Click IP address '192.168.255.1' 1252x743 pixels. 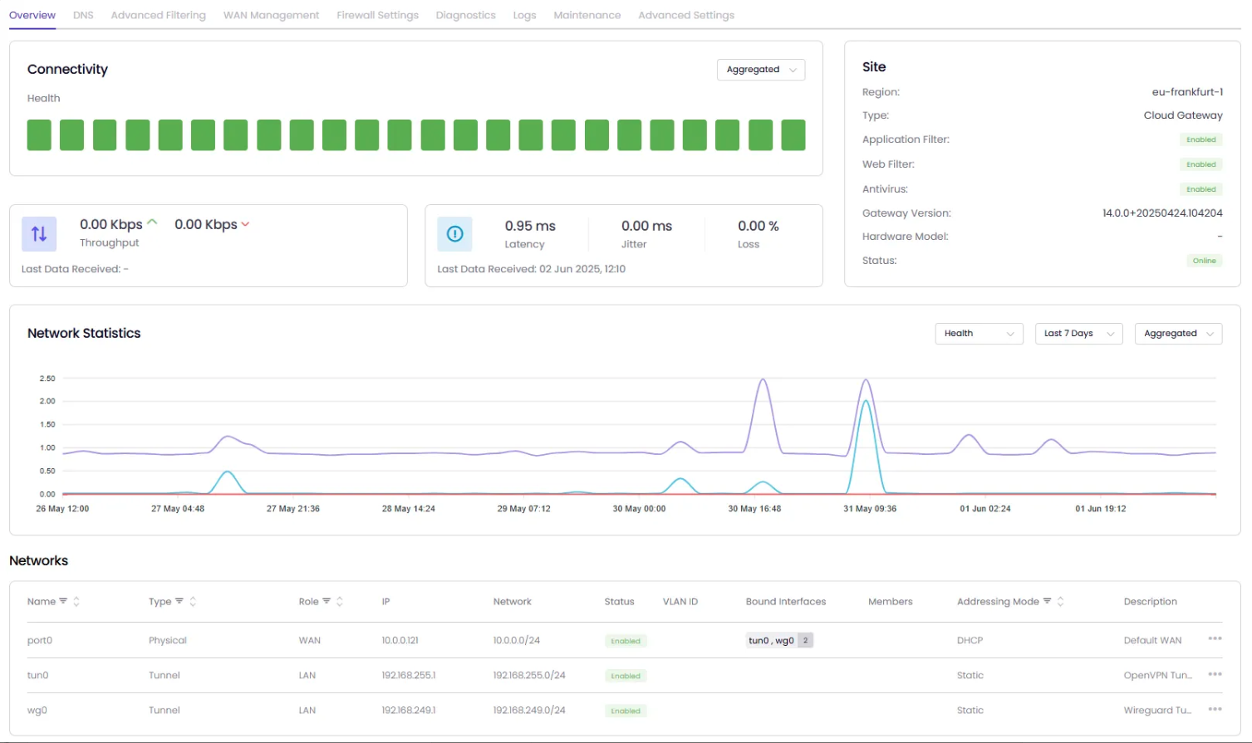tap(409, 675)
